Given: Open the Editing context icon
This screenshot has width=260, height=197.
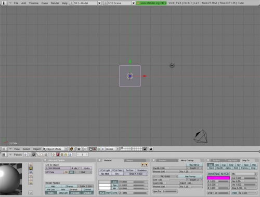Looking at the screenshot, I should point(42,154).
